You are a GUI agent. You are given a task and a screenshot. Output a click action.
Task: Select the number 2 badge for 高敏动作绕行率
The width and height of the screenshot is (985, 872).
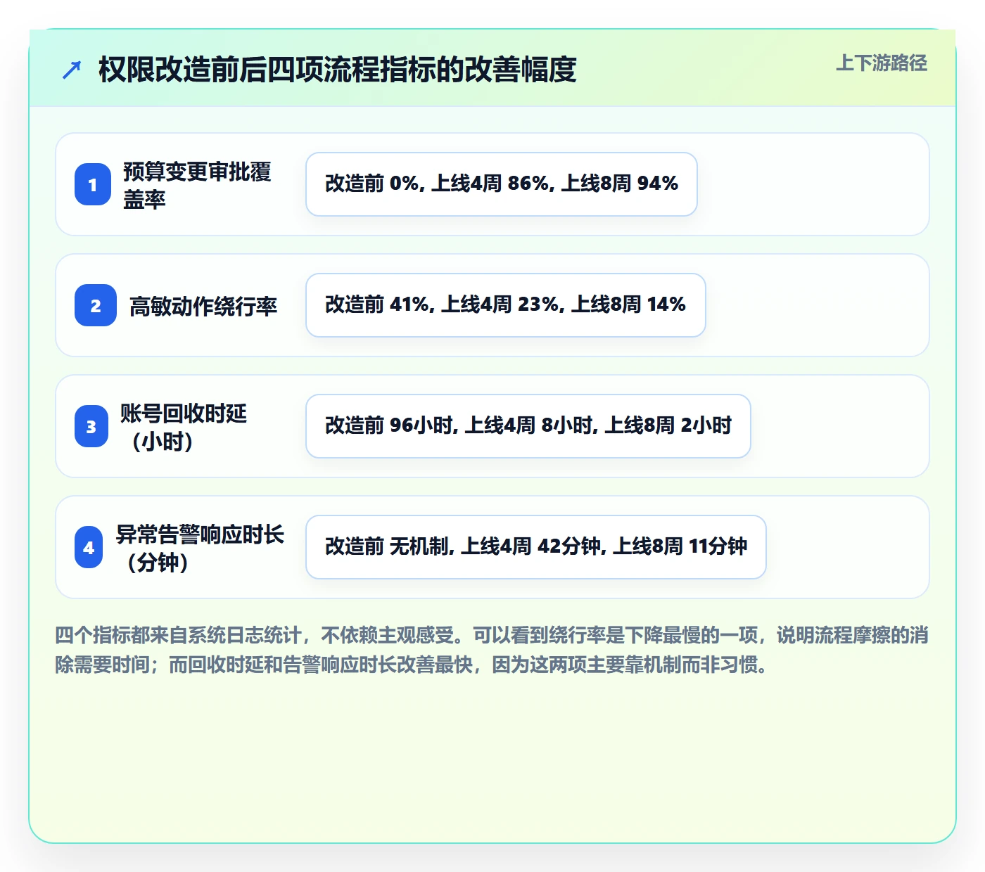(x=96, y=305)
